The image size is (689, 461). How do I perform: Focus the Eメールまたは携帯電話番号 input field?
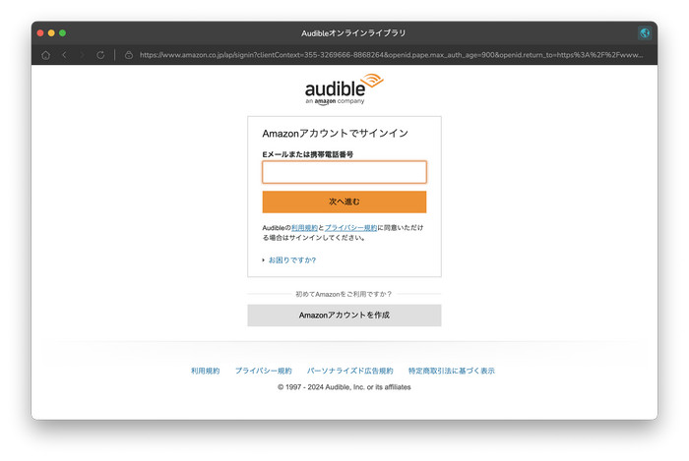point(344,172)
